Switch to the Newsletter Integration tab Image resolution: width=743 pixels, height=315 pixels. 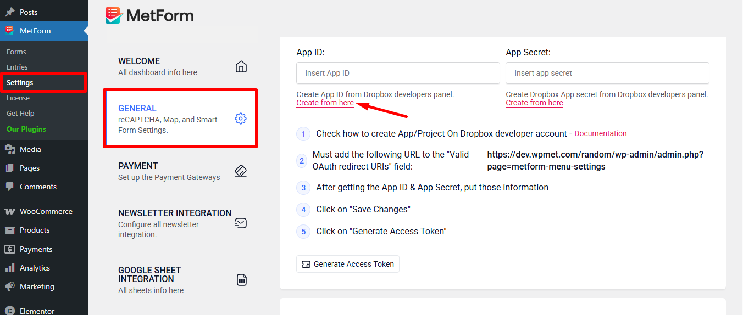tap(180, 223)
